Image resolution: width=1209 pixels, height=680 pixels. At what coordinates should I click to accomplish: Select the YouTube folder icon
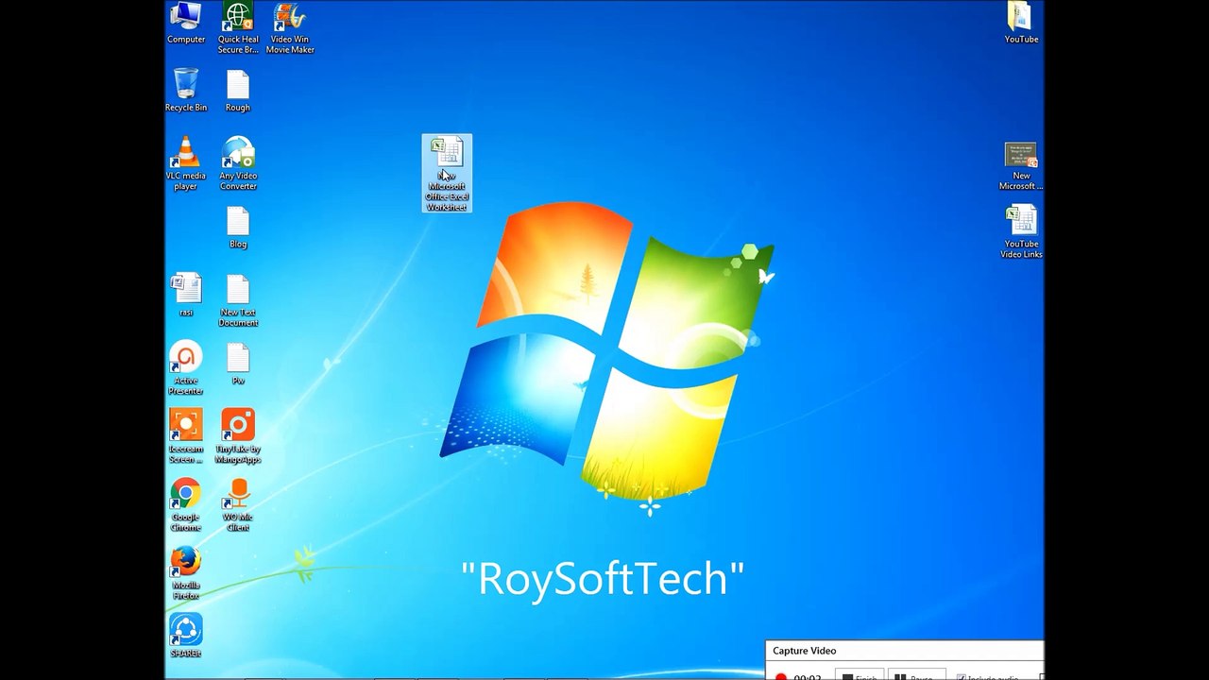pos(1021,24)
